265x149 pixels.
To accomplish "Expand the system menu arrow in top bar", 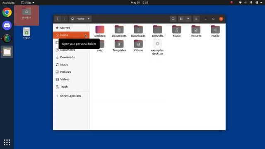I will point(261,2).
